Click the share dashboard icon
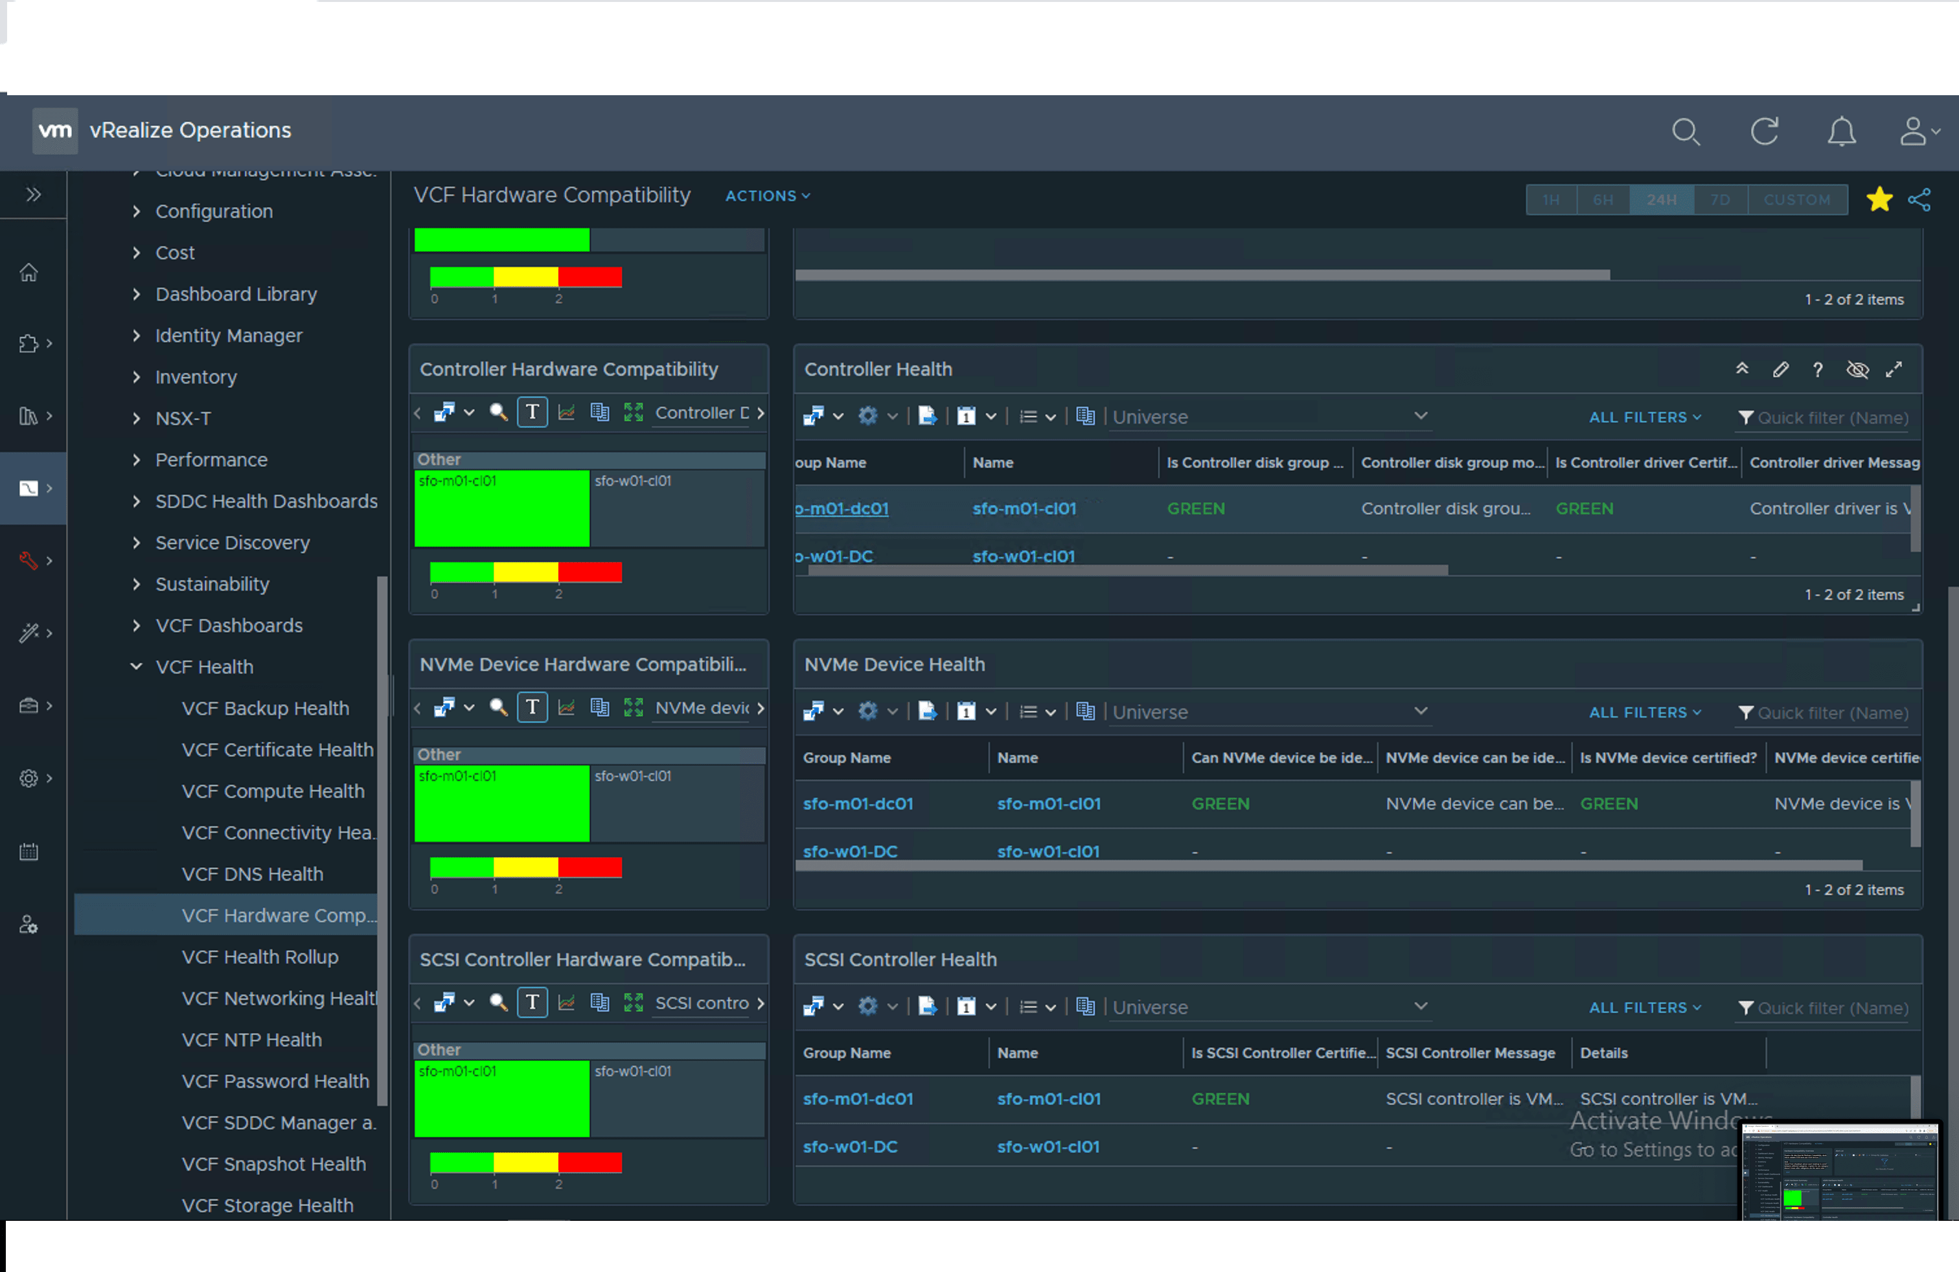The width and height of the screenshot is (1959, 1272). (1919, 200)
